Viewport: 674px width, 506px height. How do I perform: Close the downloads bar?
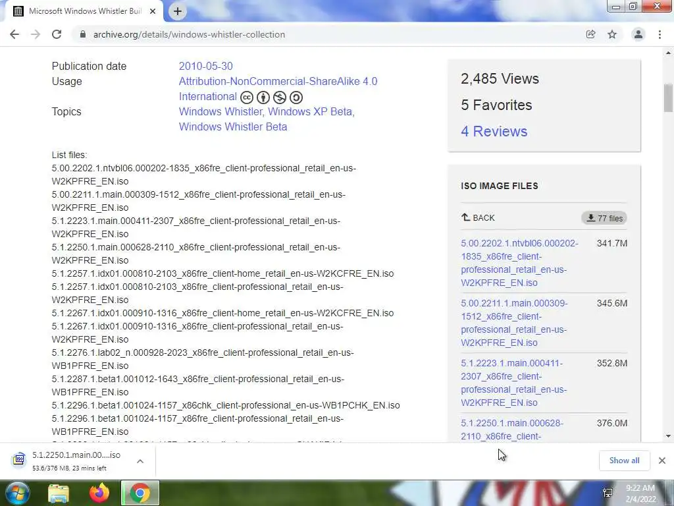(662, 461)
